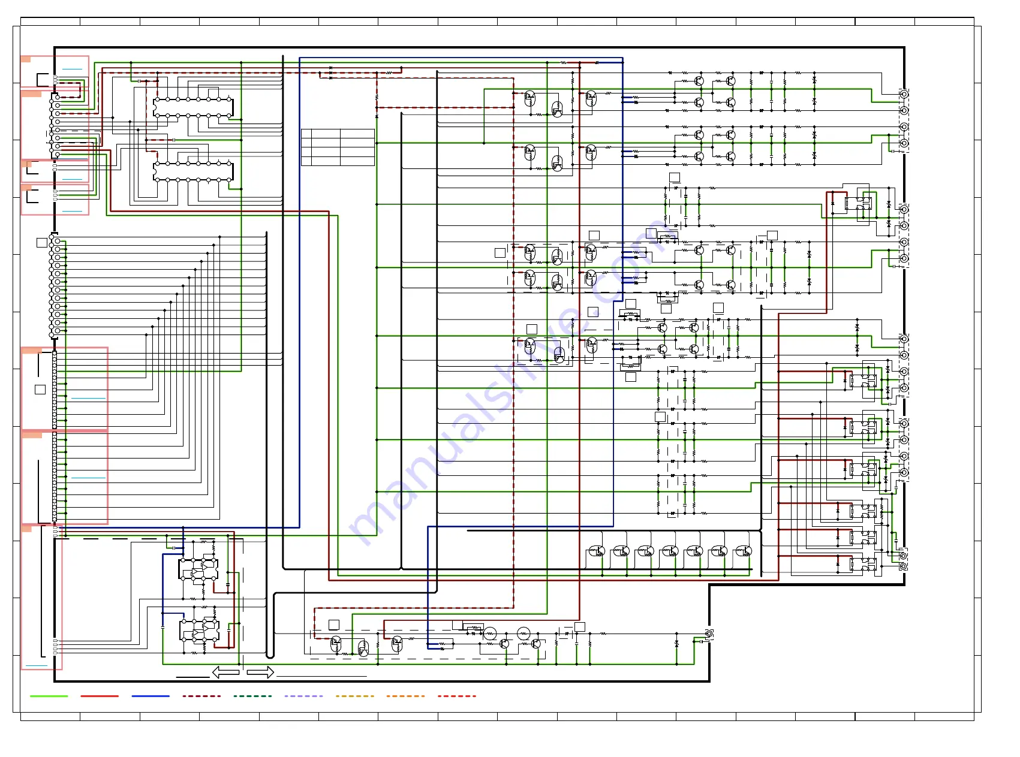Viewport: 1020px width, 757px height.
Task: Click the dashed purple legend line
Action: [x=303, y=696]
